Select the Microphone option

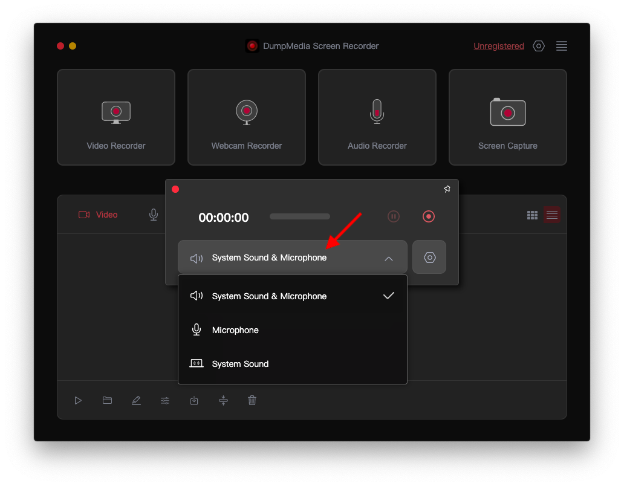click(293, 329)
